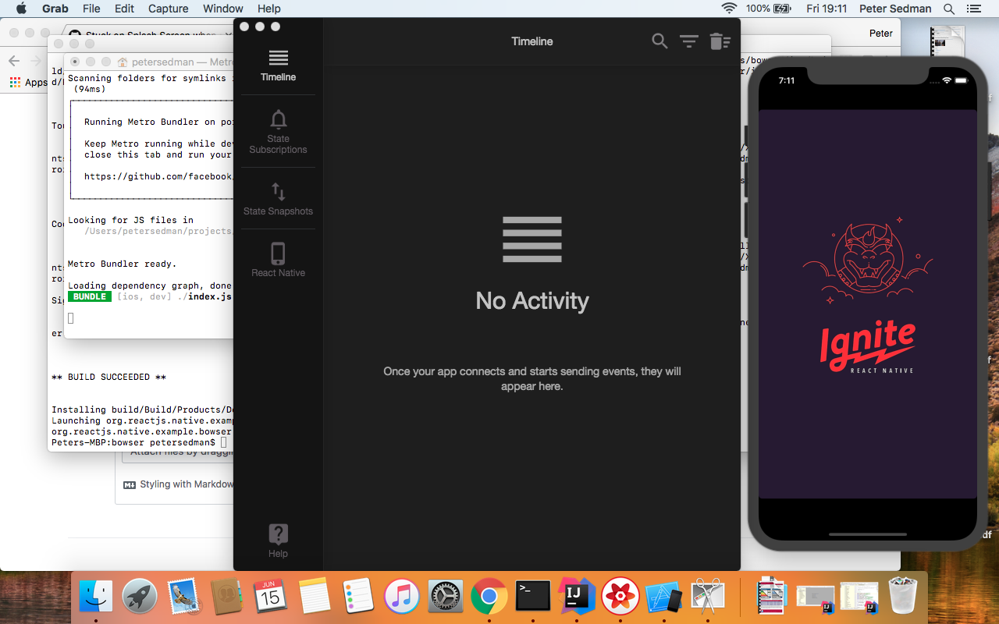Click the battery status indicator
The width and height of the screenshot is (999, 624).
click(769, 9)
